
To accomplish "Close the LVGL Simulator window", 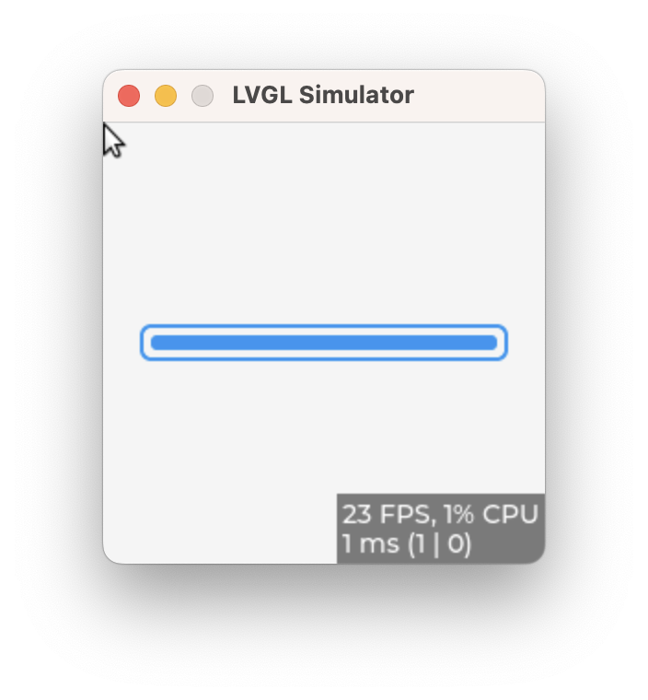I will [x=129, y=96].
